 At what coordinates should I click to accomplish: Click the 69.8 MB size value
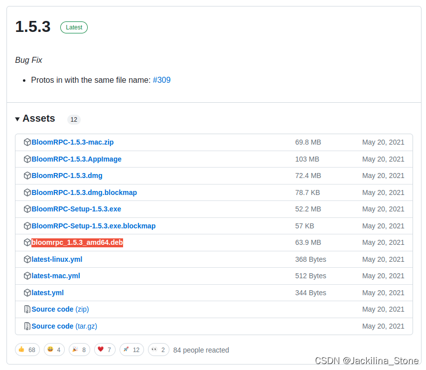click(x=308, y=142)
